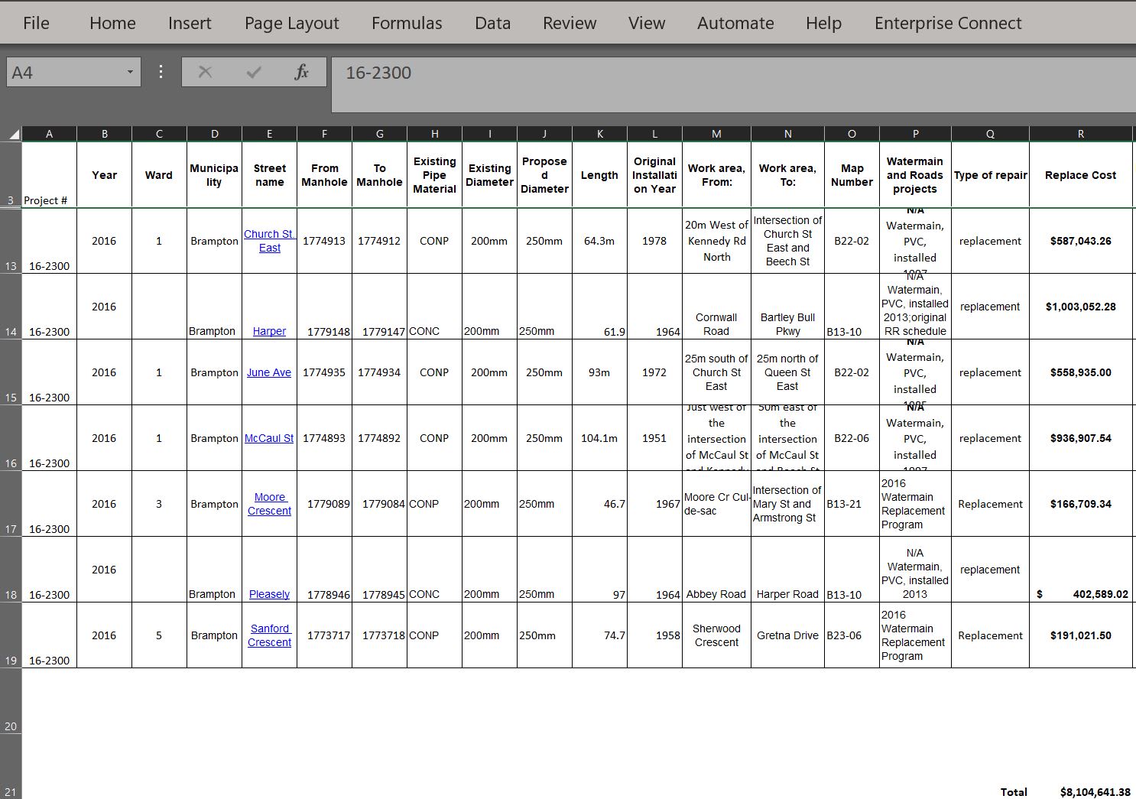Screen dimensions: 1136x799
Task: Open the Data ribbon tab
Action: tap(492, 23)
